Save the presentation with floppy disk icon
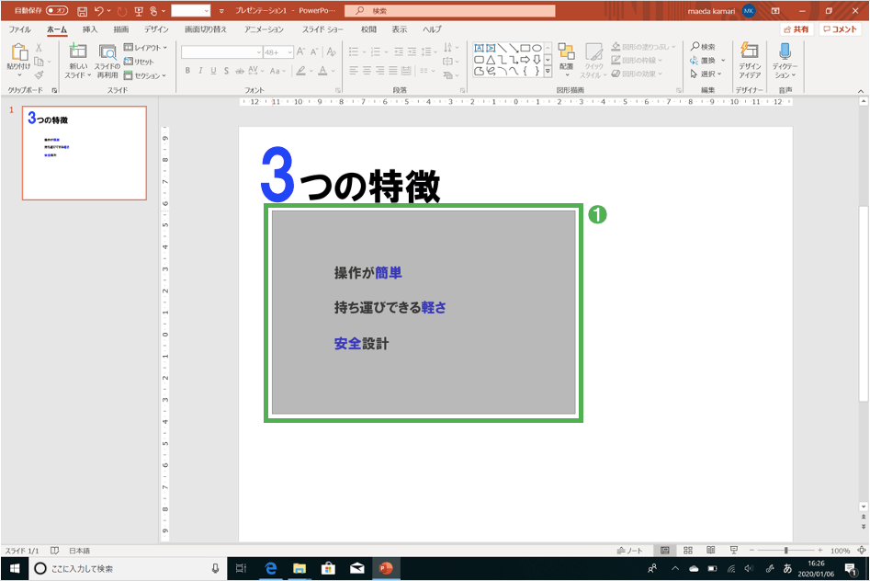870x581 pixels. (x=82, y=10)
